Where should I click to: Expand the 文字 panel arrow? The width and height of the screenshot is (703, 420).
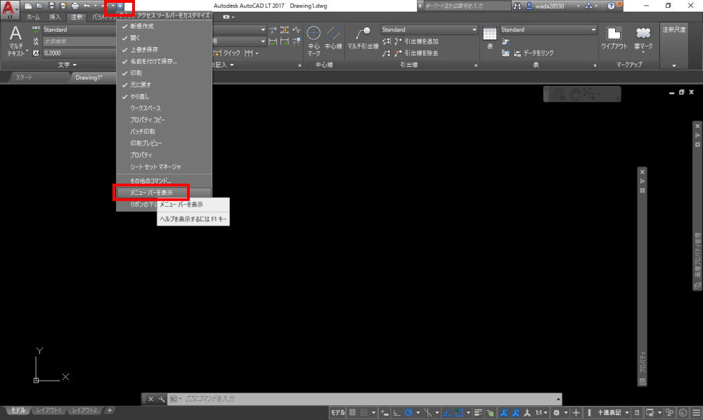[x=74, y=65]
